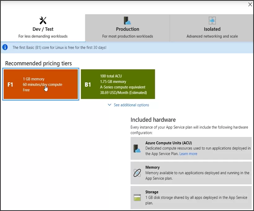The height and width of the screenshot is (211, 254).
Task: Click the 'Included hardware' heading
Action: click(153, 120)
